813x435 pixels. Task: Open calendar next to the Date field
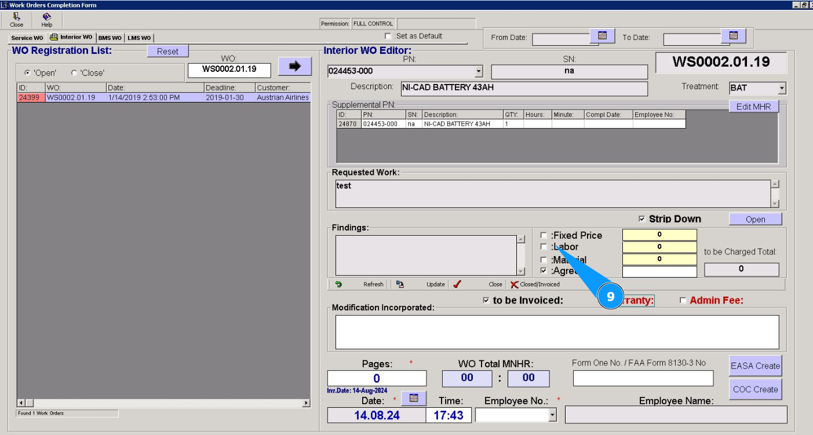(x=414, y=399)
